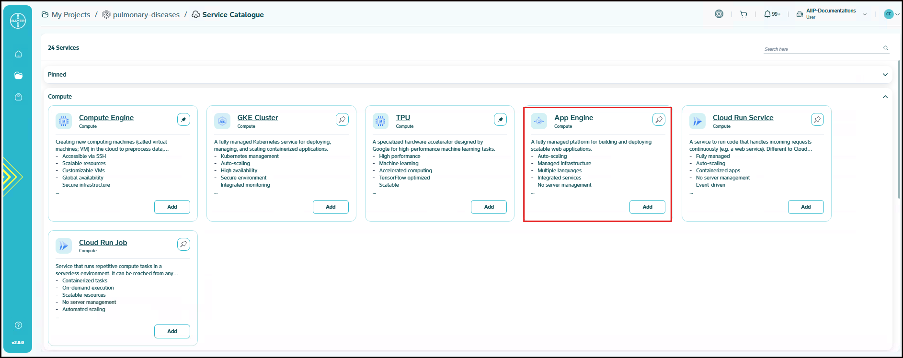
Task: Unpin the Compute Engine service
Action: 183,120
